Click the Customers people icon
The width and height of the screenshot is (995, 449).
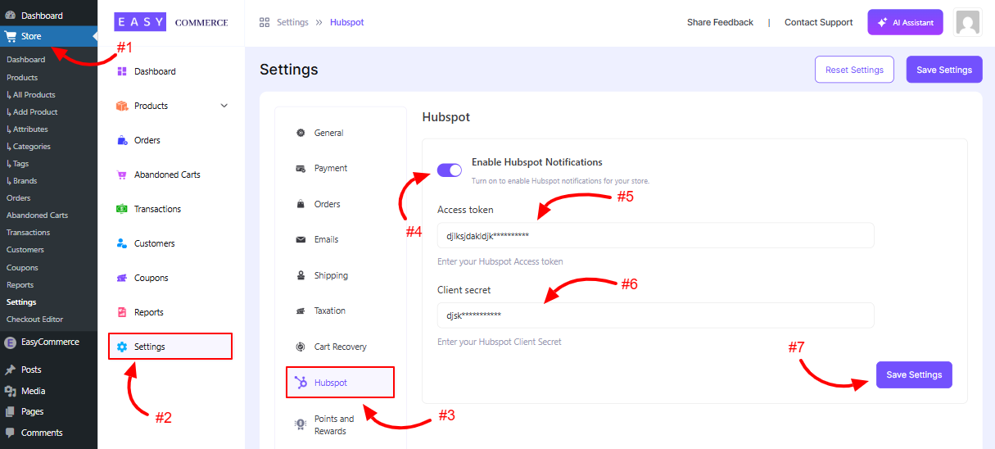coord(122,243)
